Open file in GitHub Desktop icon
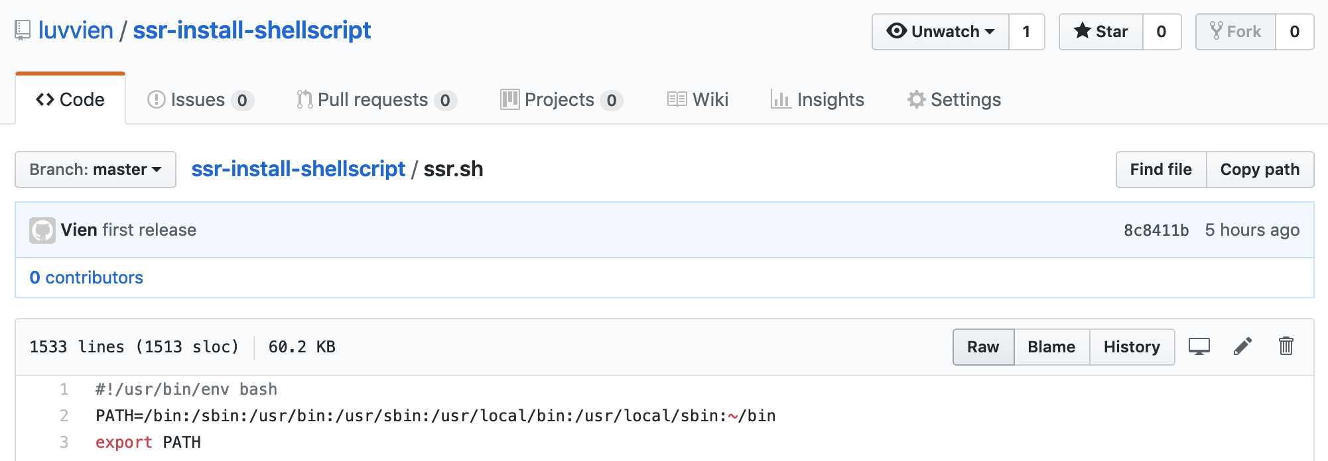This screenshot has width=1328, height=461. point(1199,346)
